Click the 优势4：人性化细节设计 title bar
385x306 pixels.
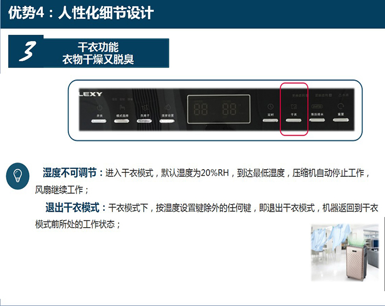192,14
